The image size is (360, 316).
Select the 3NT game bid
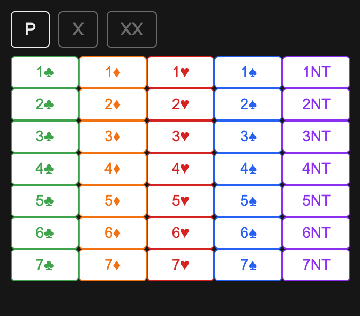click(x=316, y=137)
